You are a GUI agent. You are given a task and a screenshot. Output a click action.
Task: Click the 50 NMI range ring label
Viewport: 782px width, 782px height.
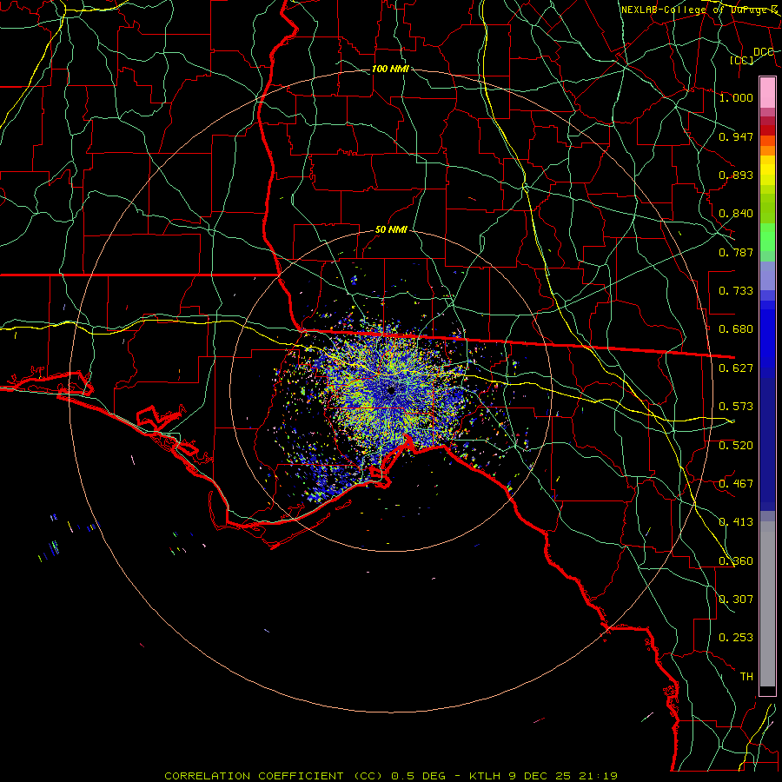391,230
